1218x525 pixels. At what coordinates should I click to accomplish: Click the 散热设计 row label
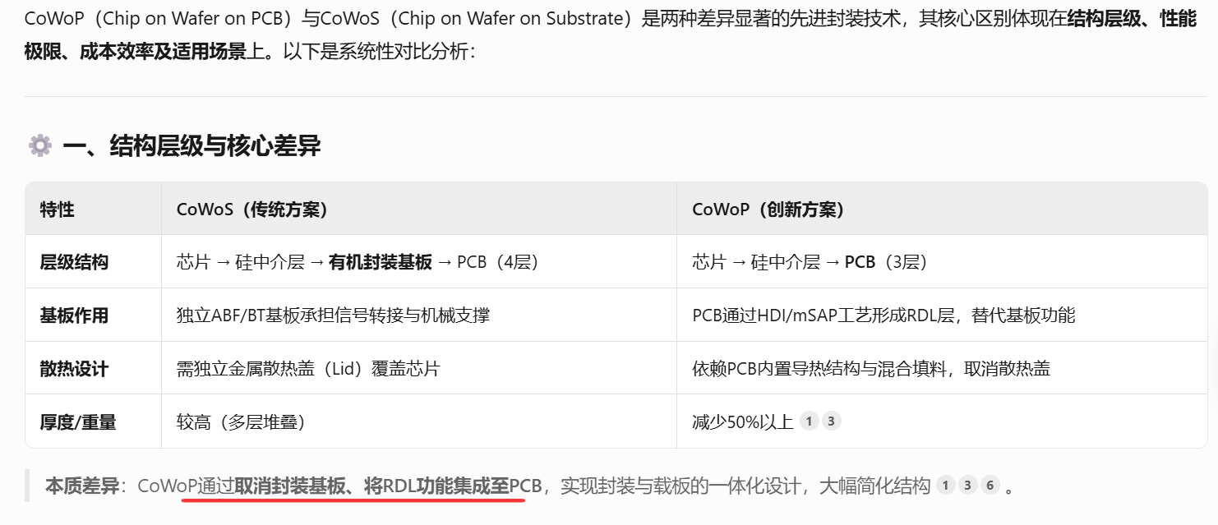coord(74,369)
